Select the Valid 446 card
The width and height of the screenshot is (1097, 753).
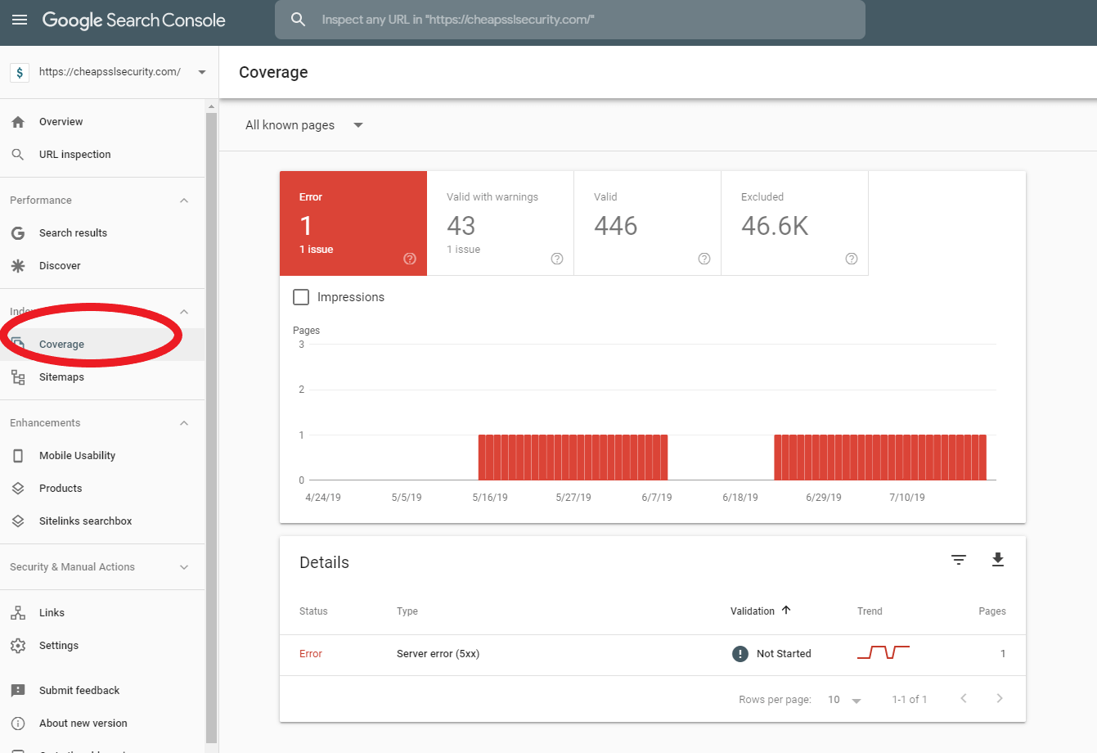[x=648, y=223]
